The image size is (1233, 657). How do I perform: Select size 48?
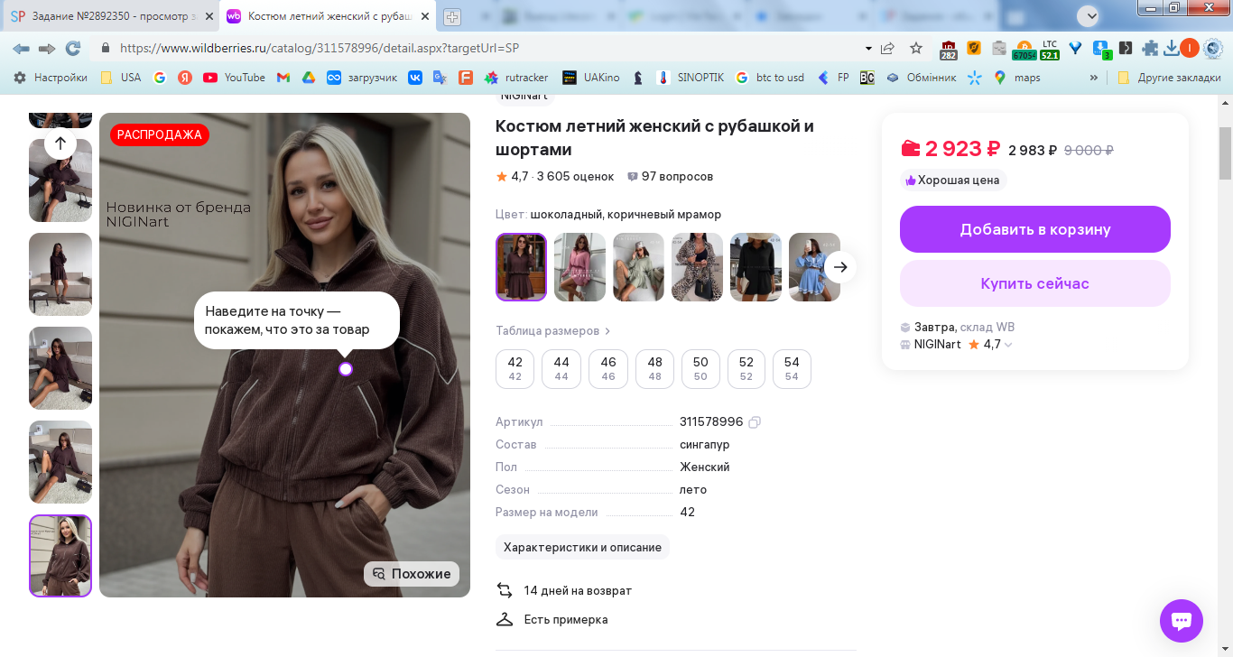655,369
